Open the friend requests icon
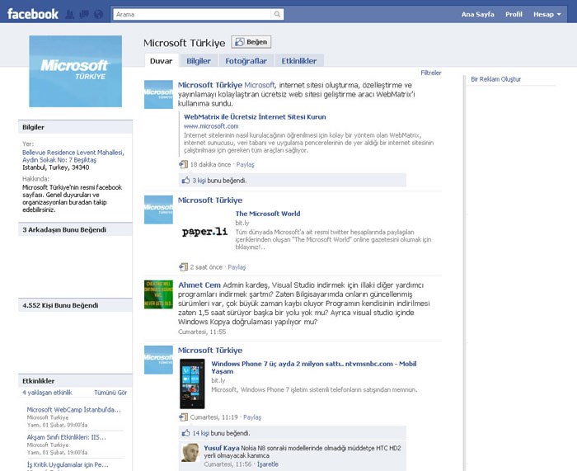577x471 pixels. (72, 15)
